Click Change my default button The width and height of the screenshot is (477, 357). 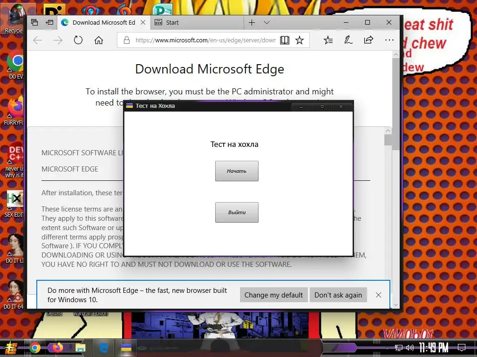click(273, 295)
